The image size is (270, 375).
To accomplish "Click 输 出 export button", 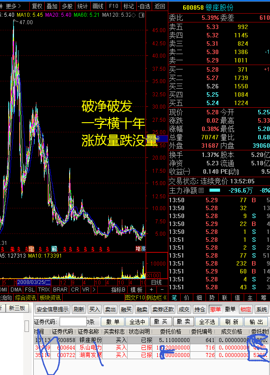I will pos(256,322).
